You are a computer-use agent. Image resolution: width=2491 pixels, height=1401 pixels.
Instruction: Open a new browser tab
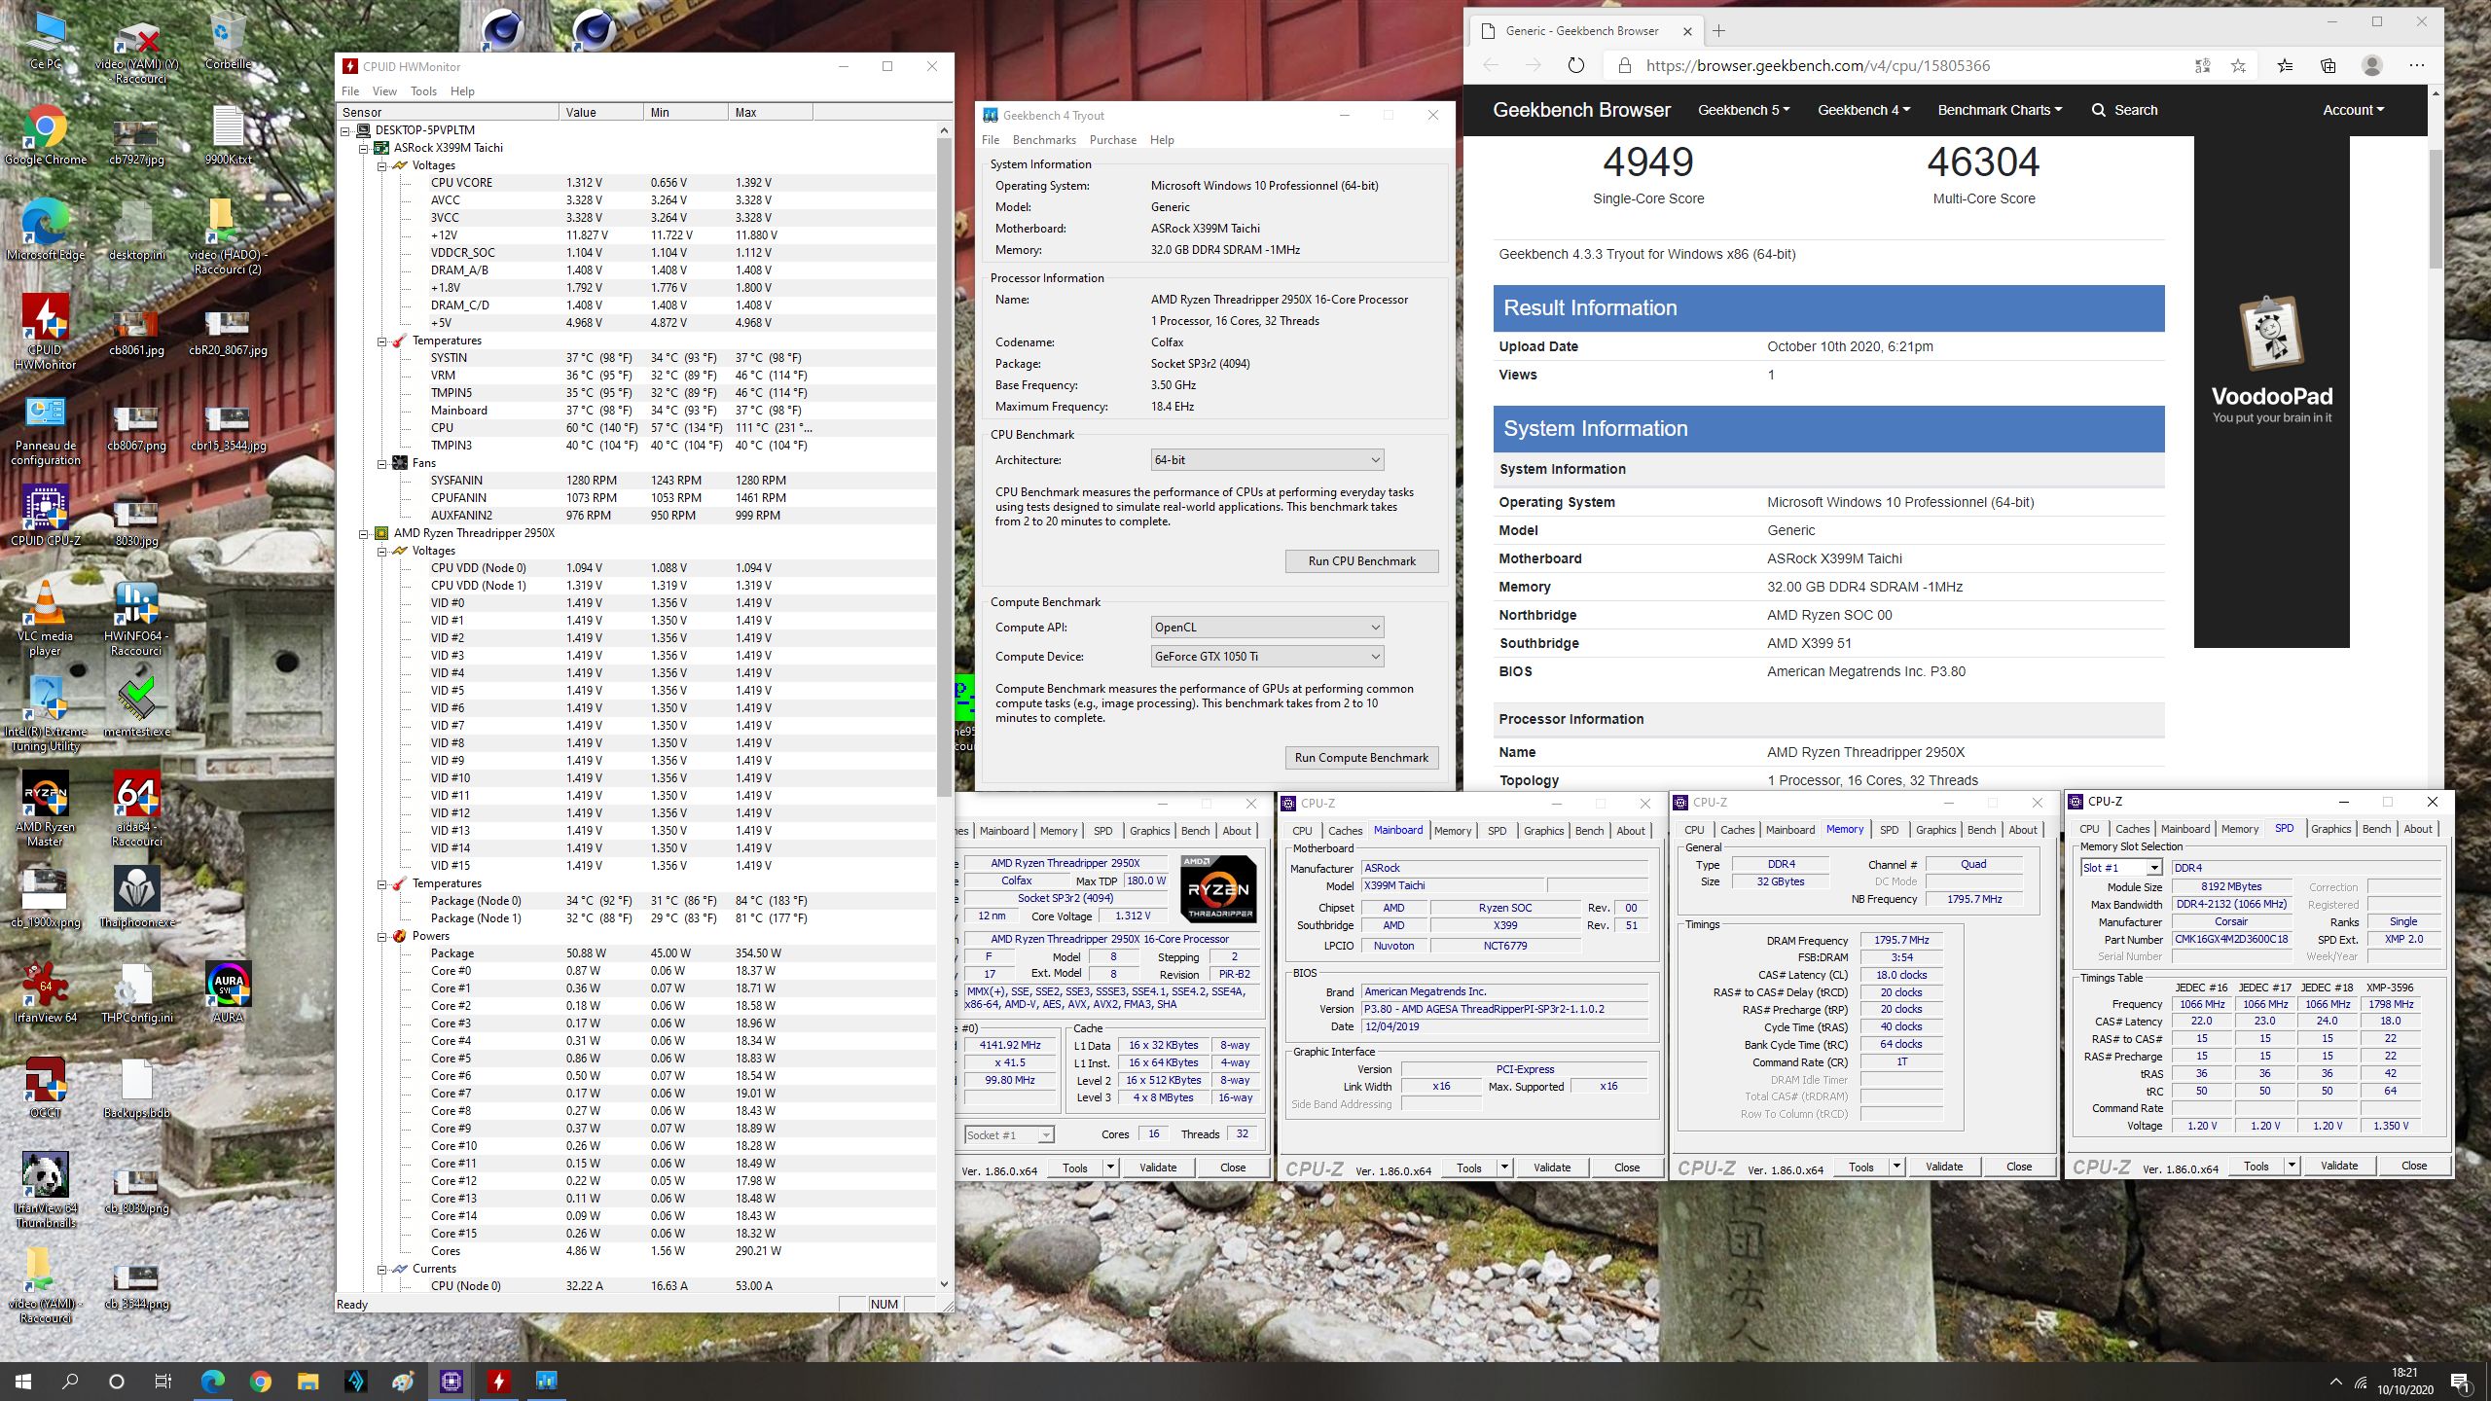(x=1718, y=31)
